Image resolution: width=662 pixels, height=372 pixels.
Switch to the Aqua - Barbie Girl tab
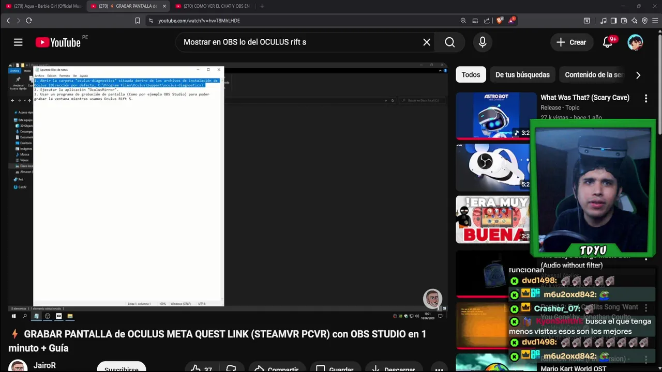click(43, 6)
